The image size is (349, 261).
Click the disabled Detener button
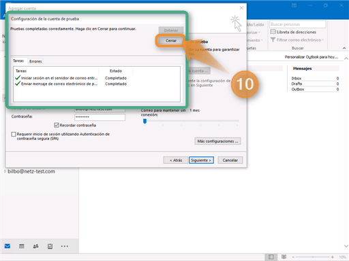click(x=171, y=31)
